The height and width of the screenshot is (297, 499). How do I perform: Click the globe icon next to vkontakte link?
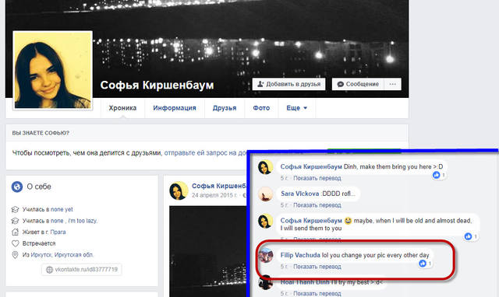tap(49, 270)
